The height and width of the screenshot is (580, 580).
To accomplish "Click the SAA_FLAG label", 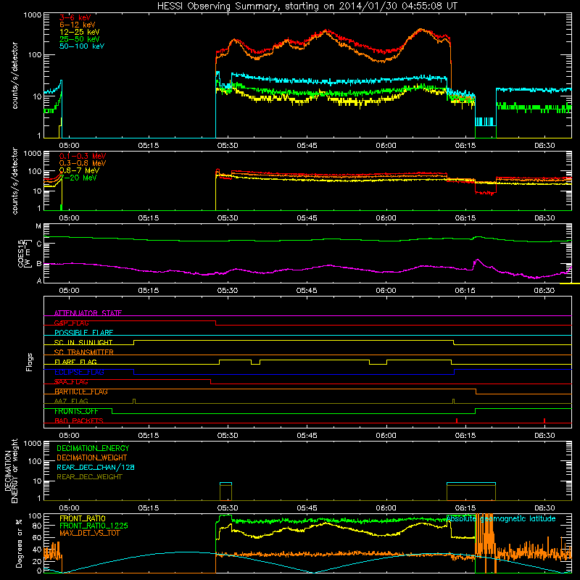I will (x=71, y=382).
